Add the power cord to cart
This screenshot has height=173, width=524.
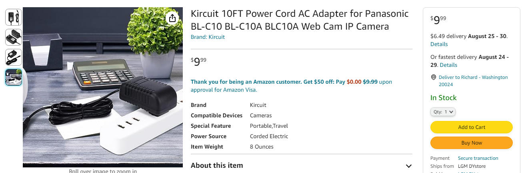pyautogui.click(x=472, y=127)
